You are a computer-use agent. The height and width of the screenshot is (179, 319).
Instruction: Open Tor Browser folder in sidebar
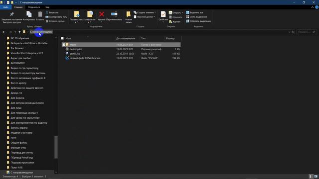pos(17,48)
